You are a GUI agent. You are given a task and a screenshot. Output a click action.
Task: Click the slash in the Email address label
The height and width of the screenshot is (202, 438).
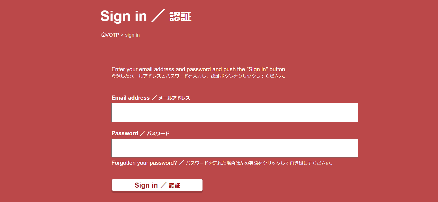pos(154,98)
